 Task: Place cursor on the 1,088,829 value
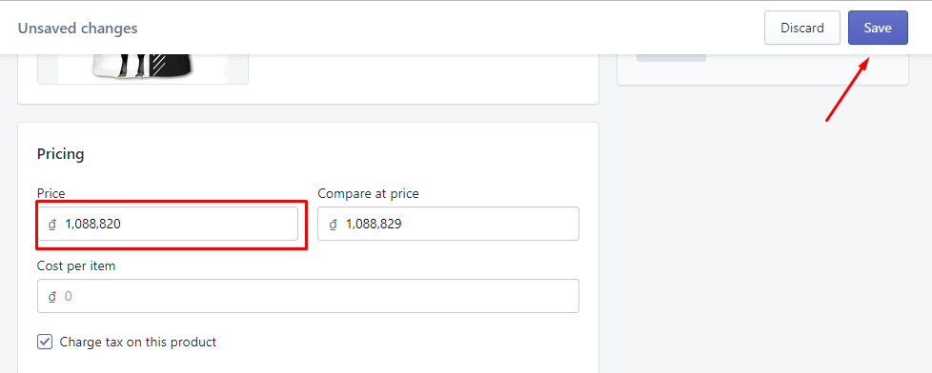[x=374, y=224]
